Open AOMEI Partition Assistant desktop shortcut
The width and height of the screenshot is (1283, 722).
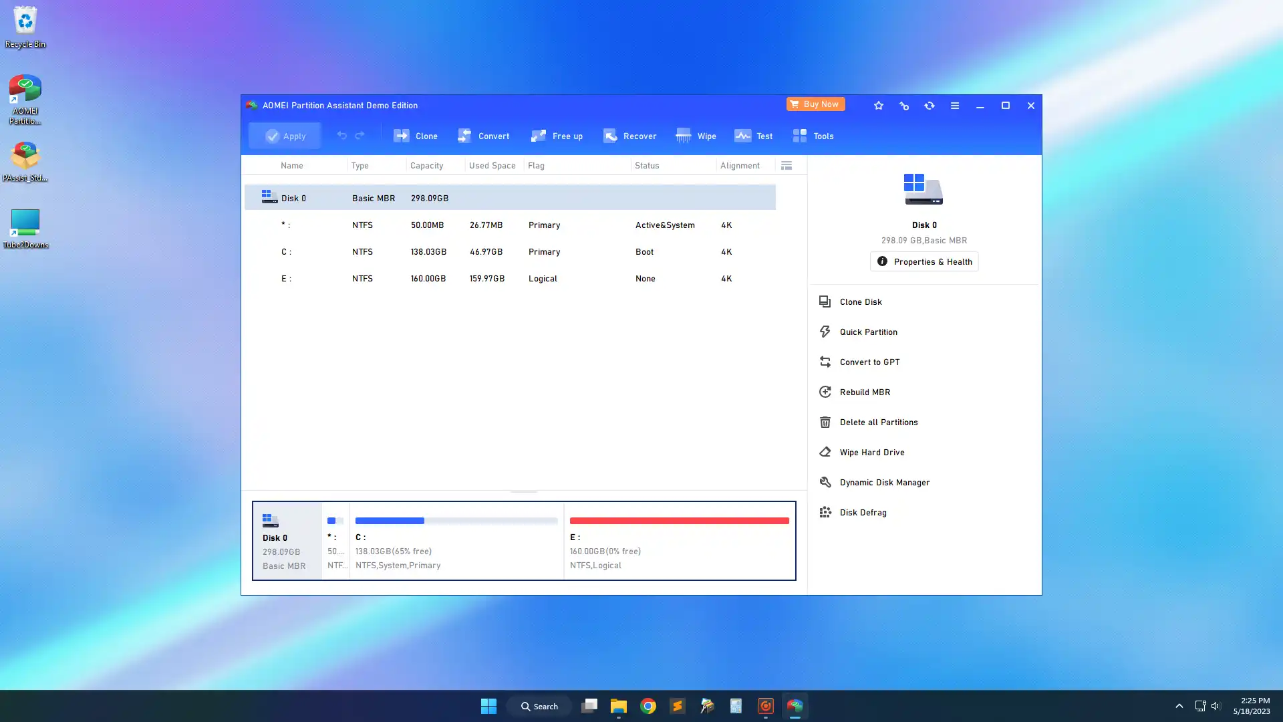click(25, 100)
